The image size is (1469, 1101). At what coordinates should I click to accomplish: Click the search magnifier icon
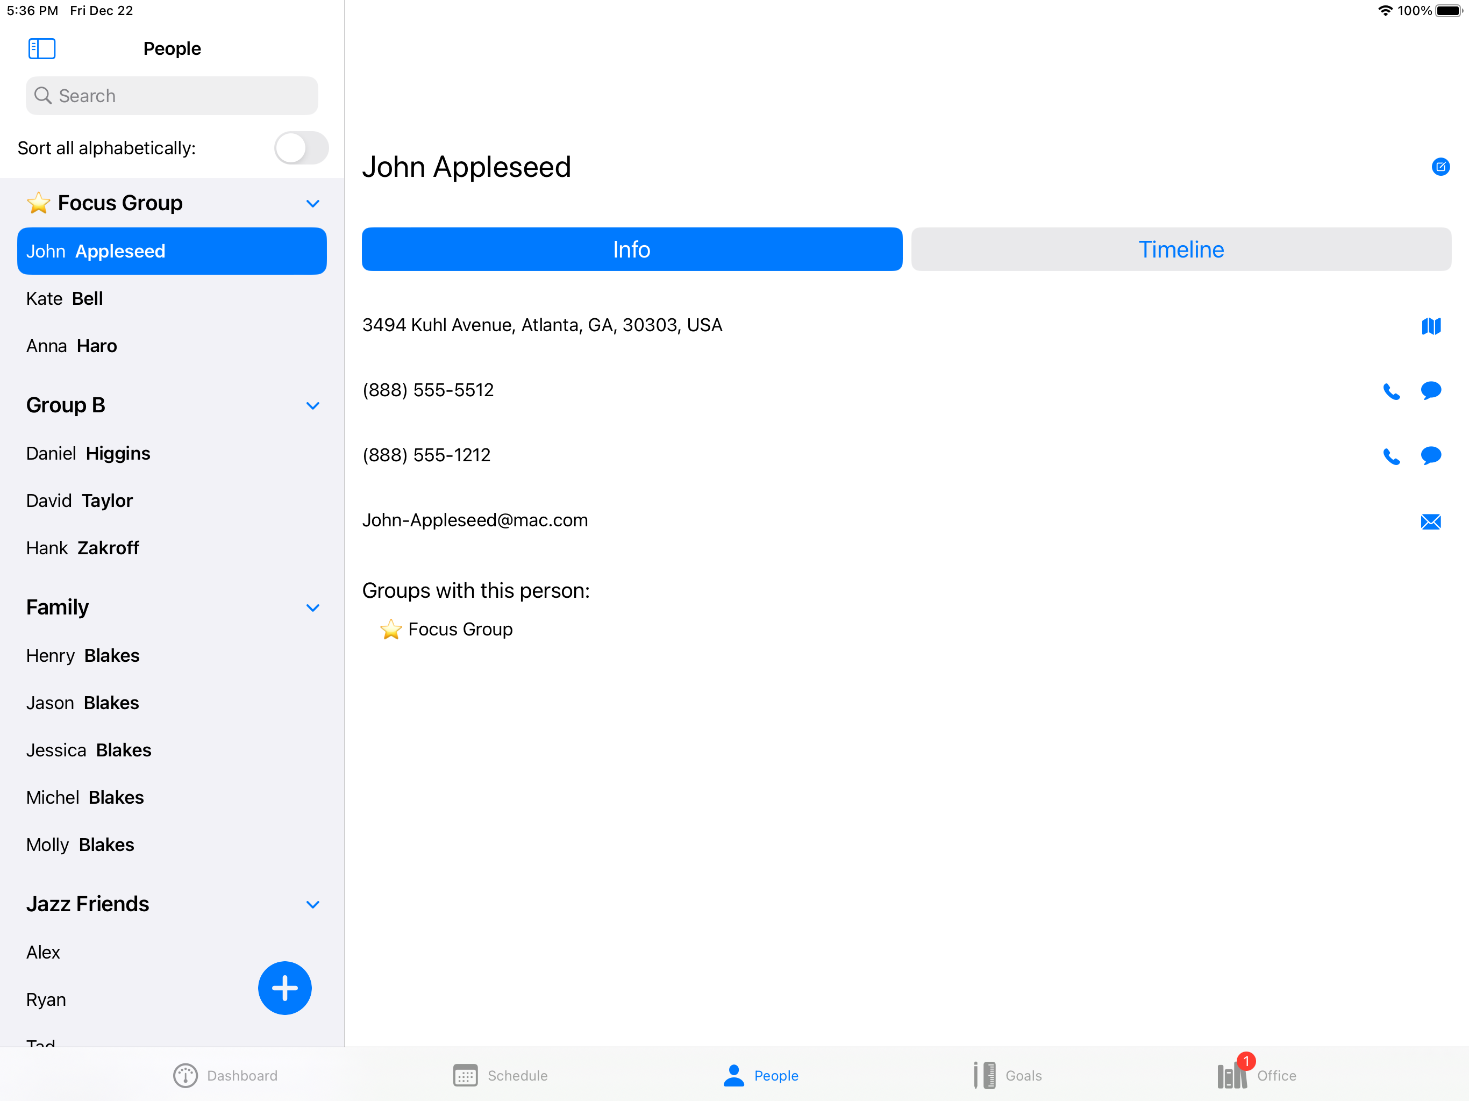(42, 96)
